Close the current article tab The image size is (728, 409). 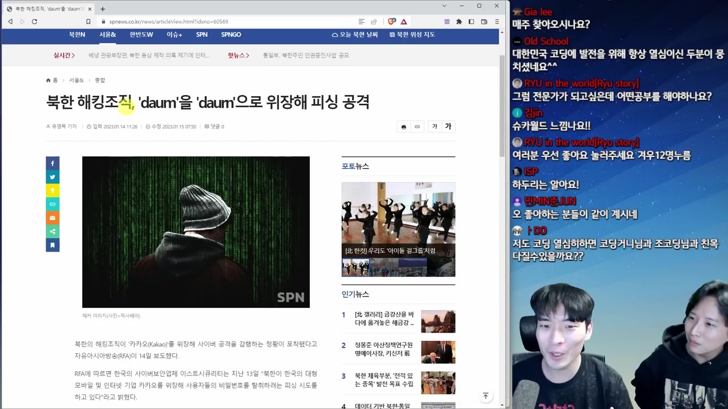coord(90,9)
